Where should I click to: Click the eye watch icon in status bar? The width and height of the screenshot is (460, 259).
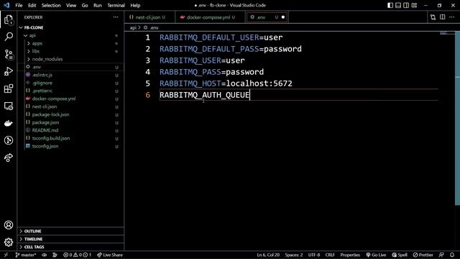point(45,255)
